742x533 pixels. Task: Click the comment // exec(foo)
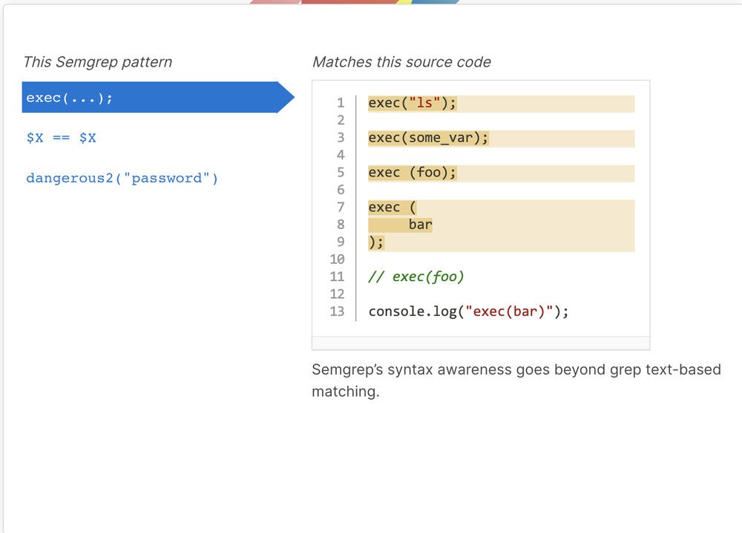click(x=416, y=277)
